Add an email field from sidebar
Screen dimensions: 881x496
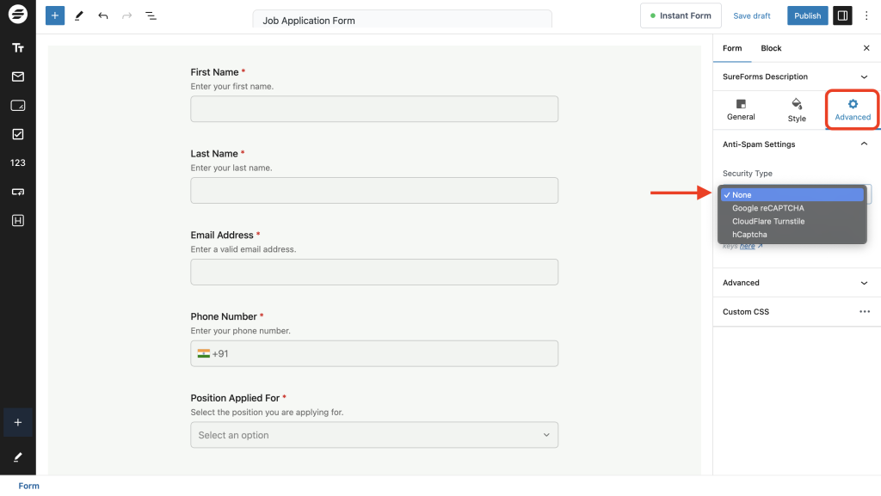(17, 77)
